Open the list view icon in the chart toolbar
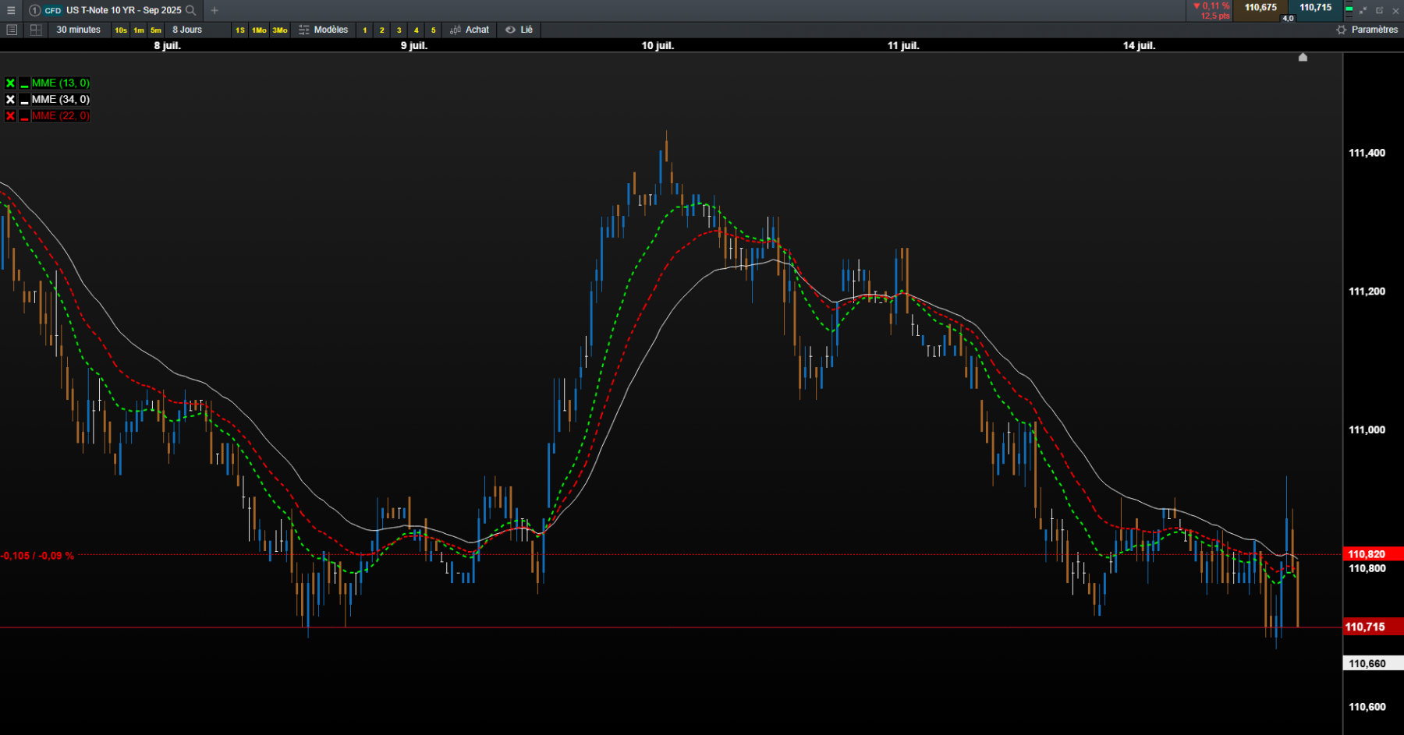 point(12,30)
